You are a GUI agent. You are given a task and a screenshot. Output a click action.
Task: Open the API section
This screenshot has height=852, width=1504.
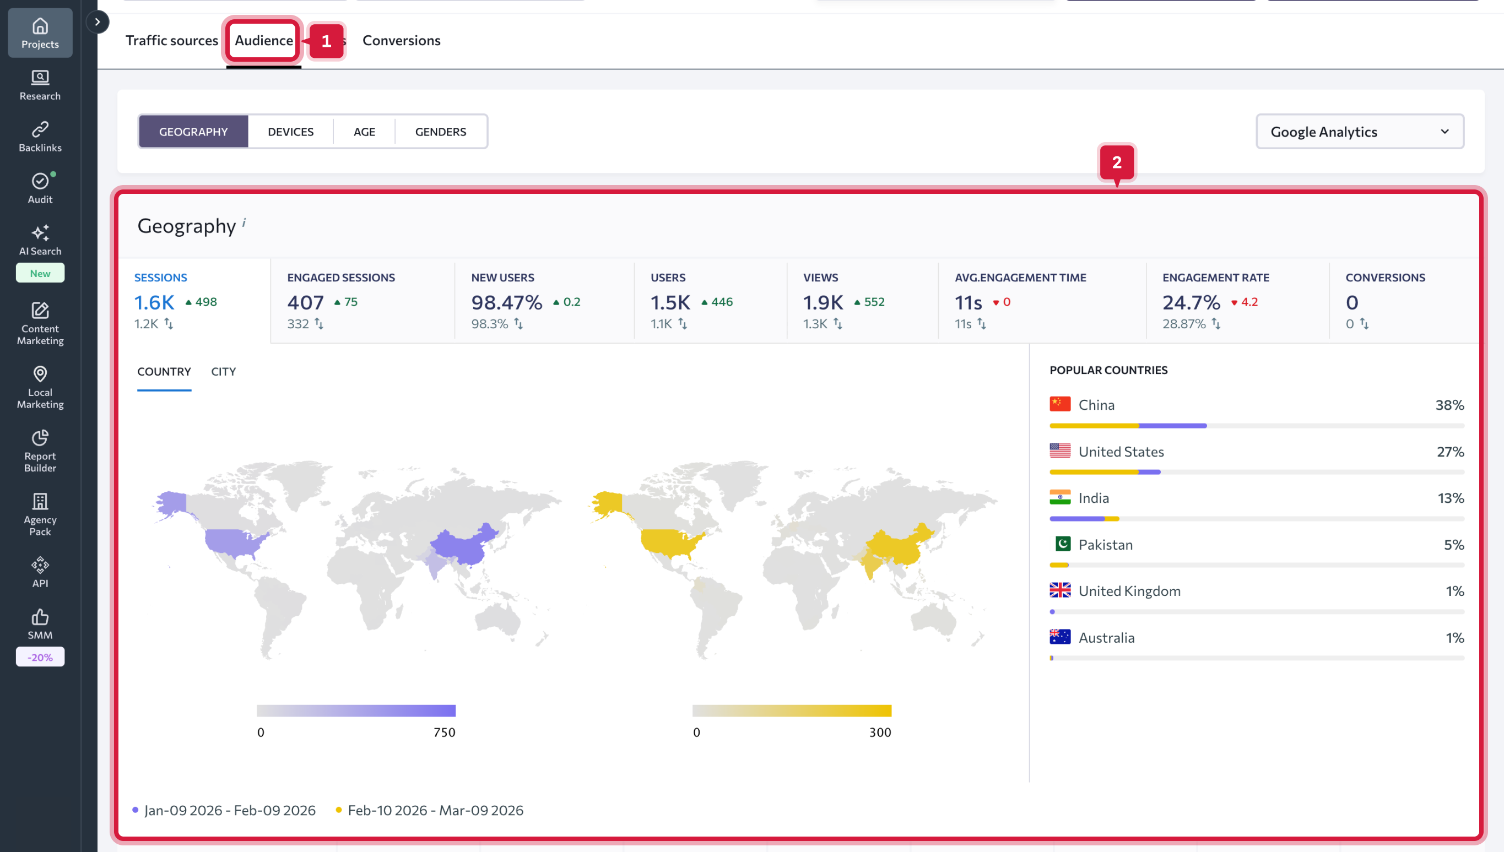pos(40,572)
